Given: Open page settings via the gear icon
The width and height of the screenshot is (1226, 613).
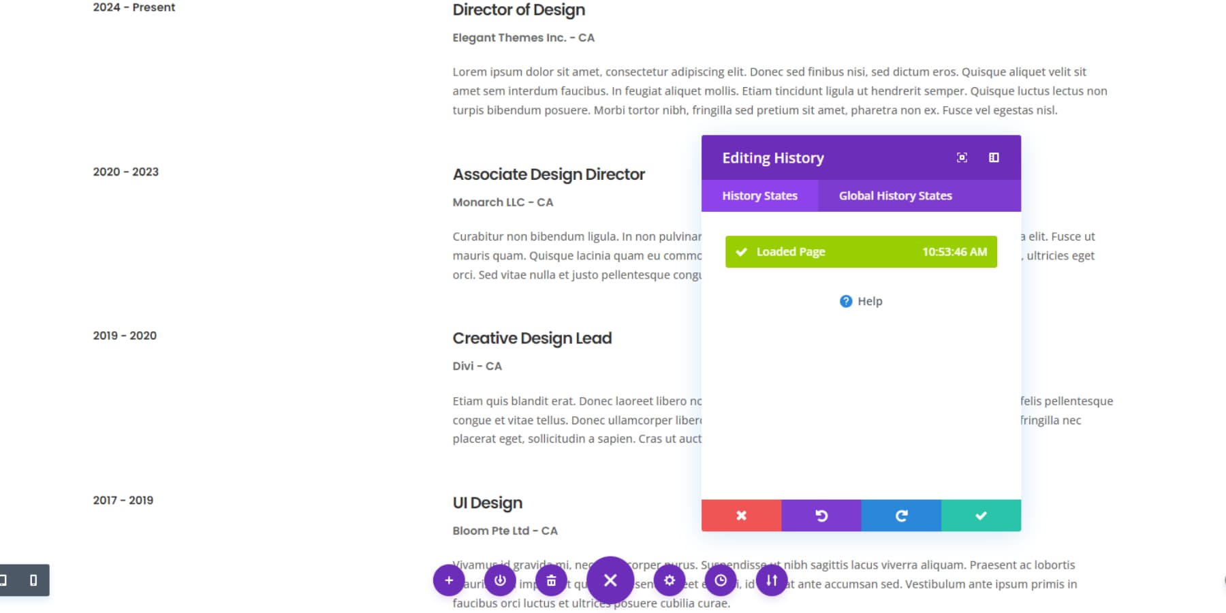Looking at the screenshot, I should pos(670,581).
